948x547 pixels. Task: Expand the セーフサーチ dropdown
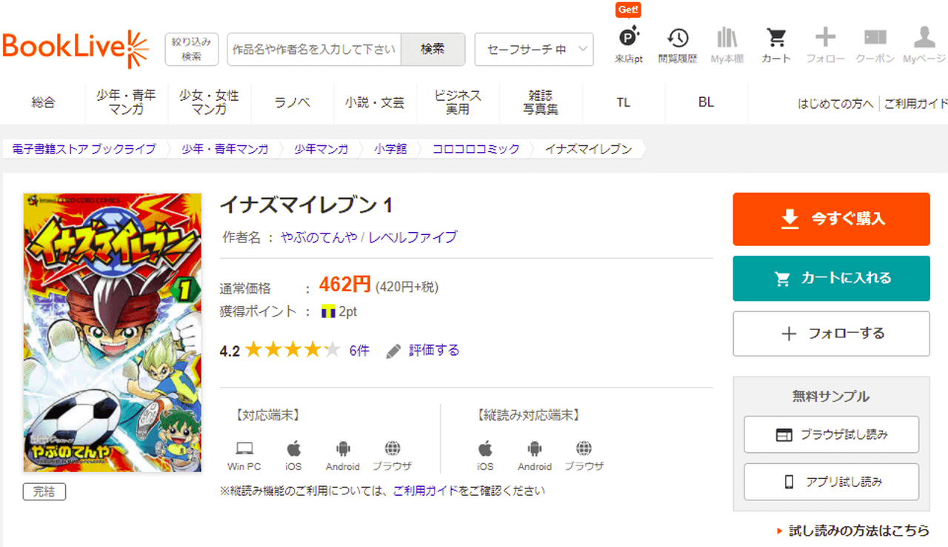point(533,50)
